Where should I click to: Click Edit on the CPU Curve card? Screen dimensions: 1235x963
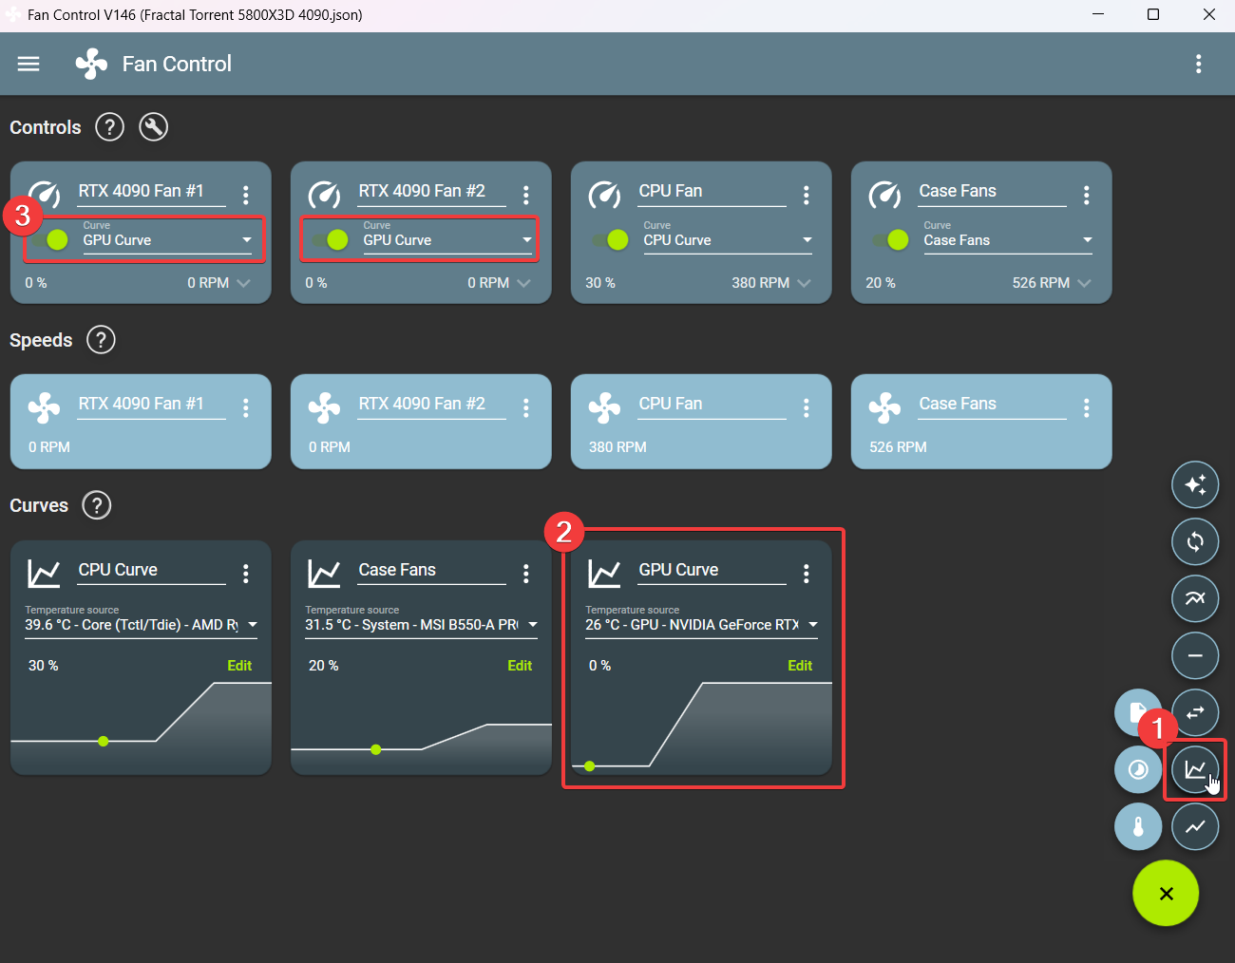coord(238,666)
